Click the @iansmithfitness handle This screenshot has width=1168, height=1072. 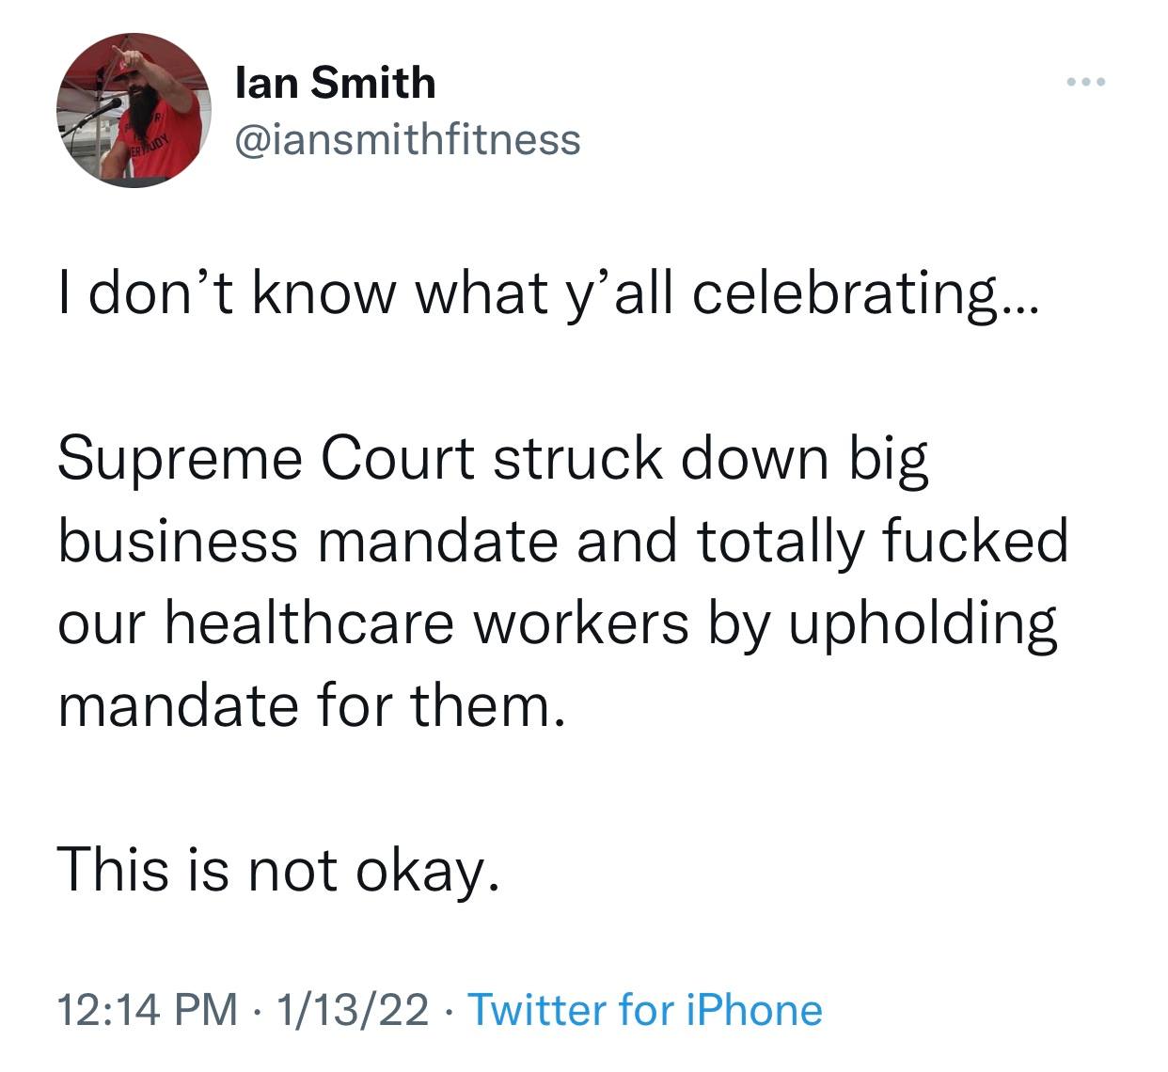pyautogui.click(x=406, y=139)
